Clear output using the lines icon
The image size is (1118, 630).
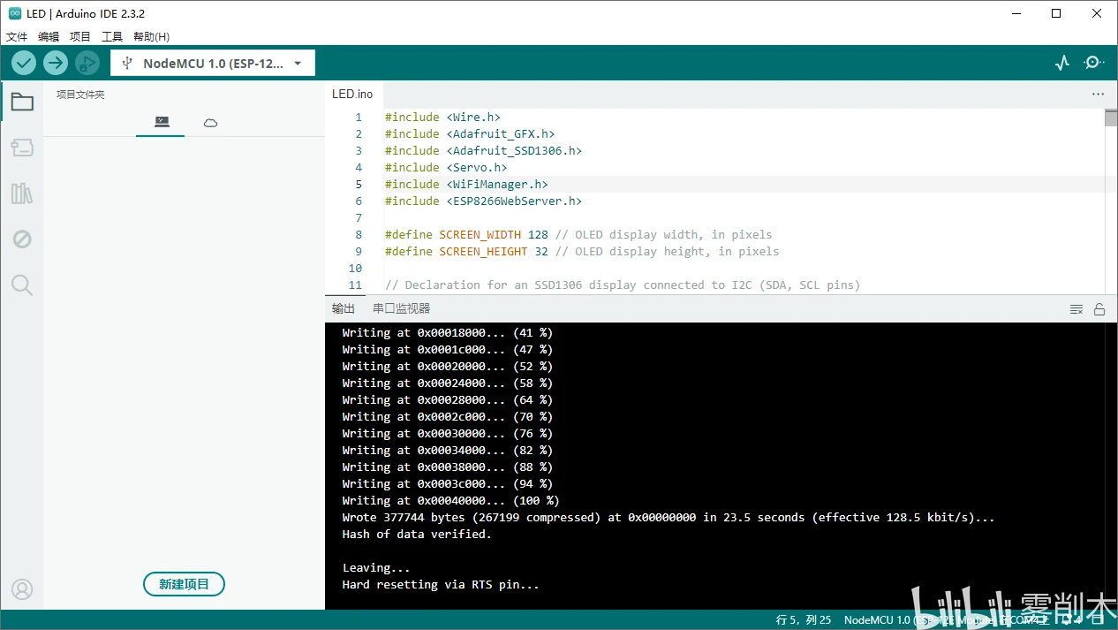pos(1076,309)
